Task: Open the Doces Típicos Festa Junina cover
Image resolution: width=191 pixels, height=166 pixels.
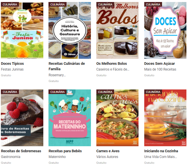Action: point(22,30)
